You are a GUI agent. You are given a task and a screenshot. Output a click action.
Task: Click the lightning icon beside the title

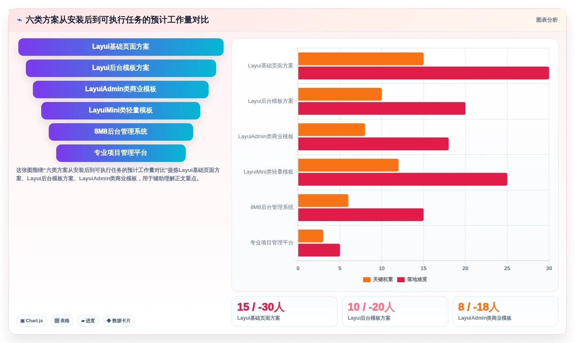pos(19,20)
